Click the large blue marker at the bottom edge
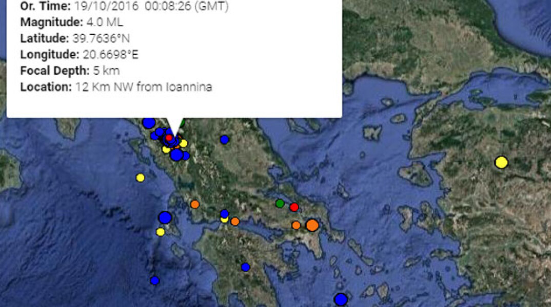This screenshot has height=307, width=551. (x=341, y=299)
